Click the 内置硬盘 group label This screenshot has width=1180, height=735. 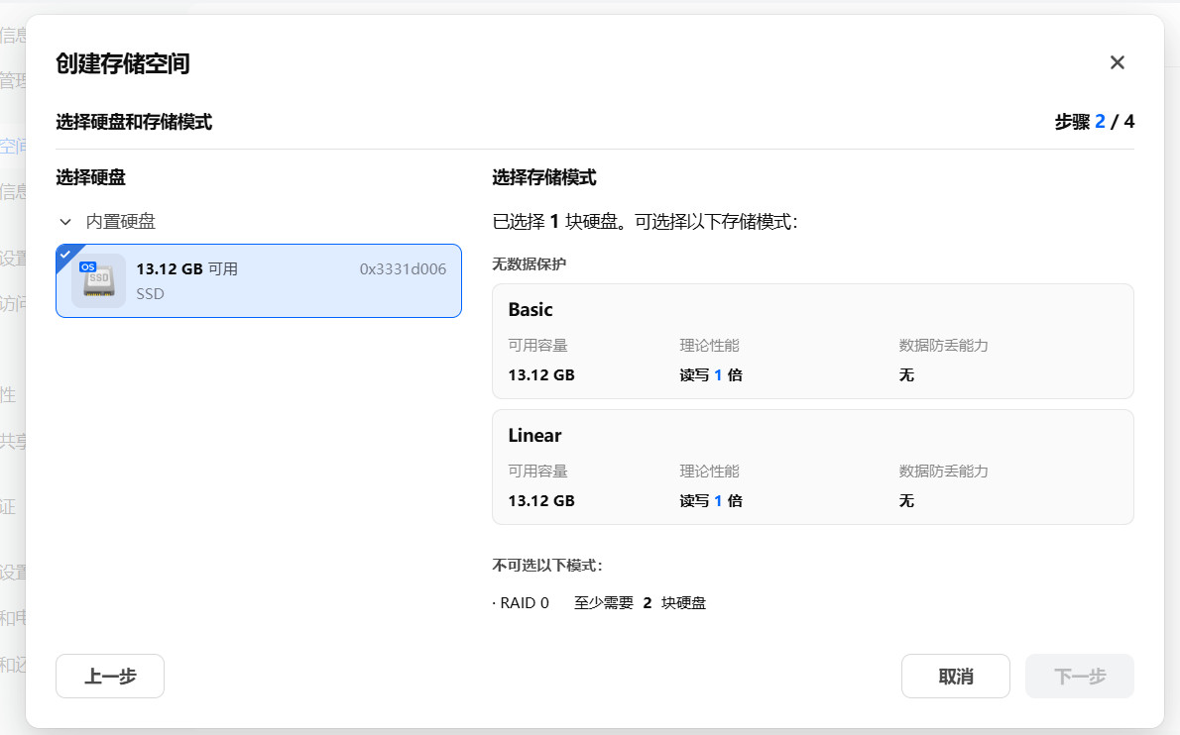click(x=120, y=222)
